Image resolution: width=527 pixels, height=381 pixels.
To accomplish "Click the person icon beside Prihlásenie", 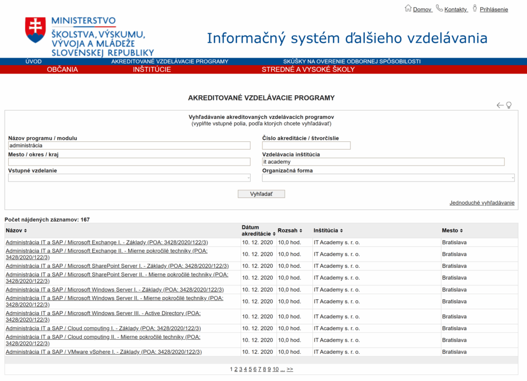I will [475, 8].
